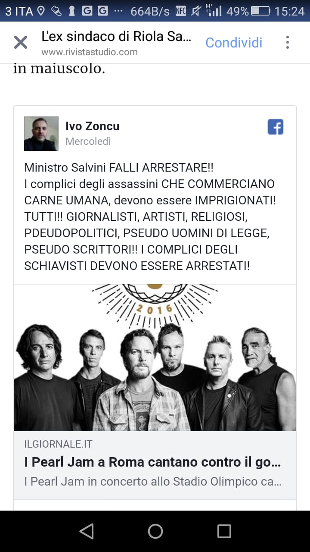
Task: Tap Android back navigation triangle
Action: tap(87, 531)
